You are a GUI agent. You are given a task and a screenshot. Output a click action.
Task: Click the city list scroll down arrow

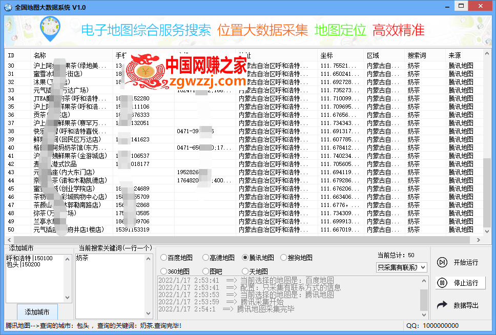point(67,298)
